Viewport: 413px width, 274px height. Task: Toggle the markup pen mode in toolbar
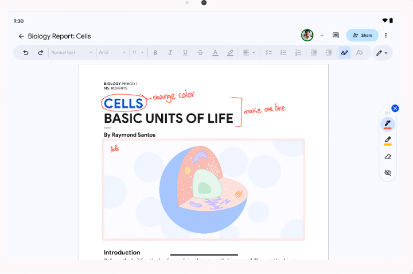(x=344, y=53)
